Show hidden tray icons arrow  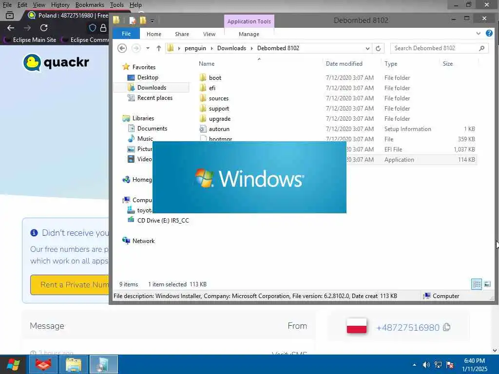414,365
